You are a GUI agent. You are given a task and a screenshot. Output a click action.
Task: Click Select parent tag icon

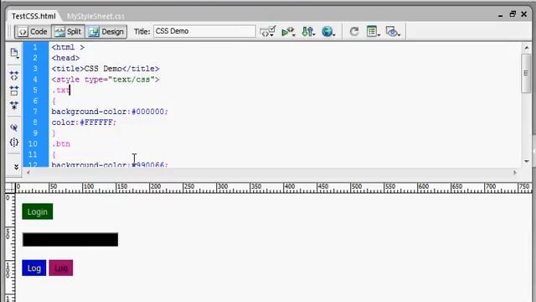click(14, 128)
